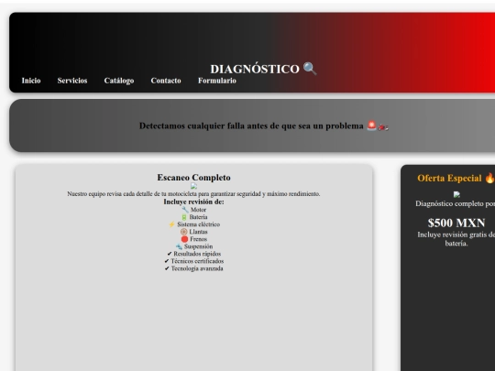Click the magnifying glass icon beside DIAGNÓSTICO
This screenshot has width=495, height=371.
pos(310,69)
